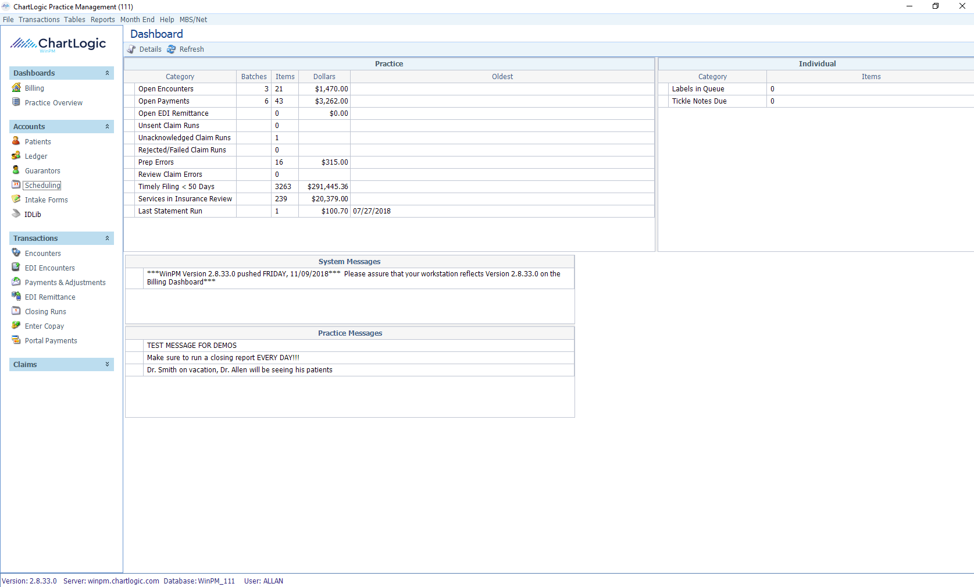Collapse the Dashboards section
Viewport: 974px width, 587px height.
click(107, 73)
